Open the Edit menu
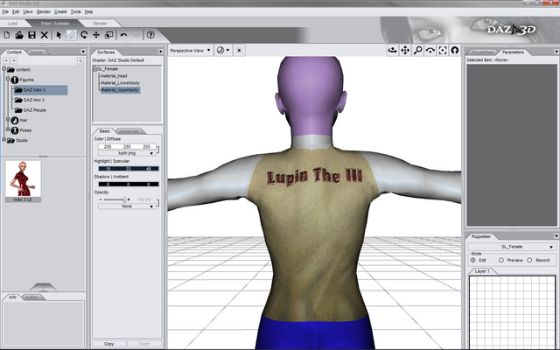The height and width of the screenshot is (350, 560). [x=16, y=11]
